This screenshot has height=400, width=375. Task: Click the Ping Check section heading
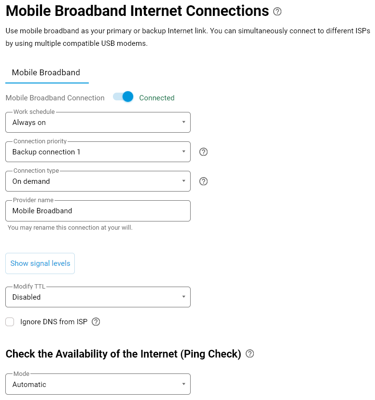tap(123, 354)
